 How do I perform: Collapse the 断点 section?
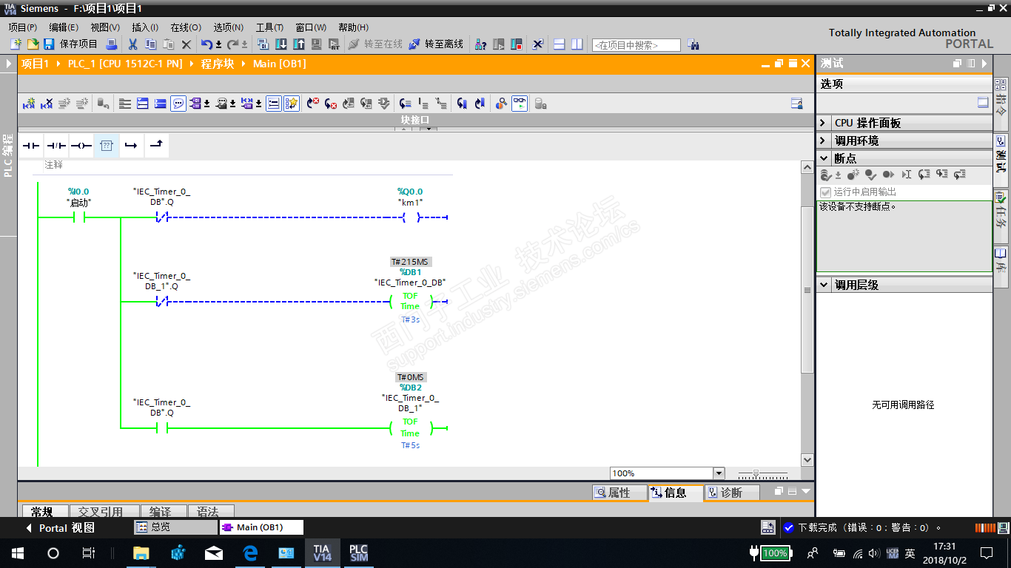pos(823,158)
